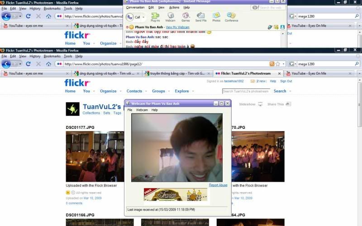Click the Send File icon

coord(201,17)
